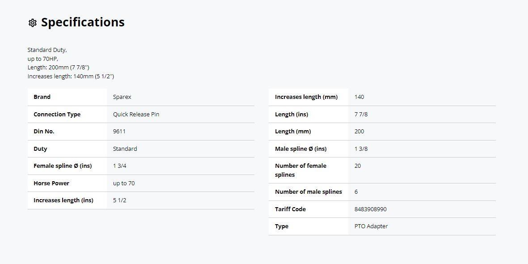
Task: Select the Number of male splines value 6
Action: coord(356,192)
